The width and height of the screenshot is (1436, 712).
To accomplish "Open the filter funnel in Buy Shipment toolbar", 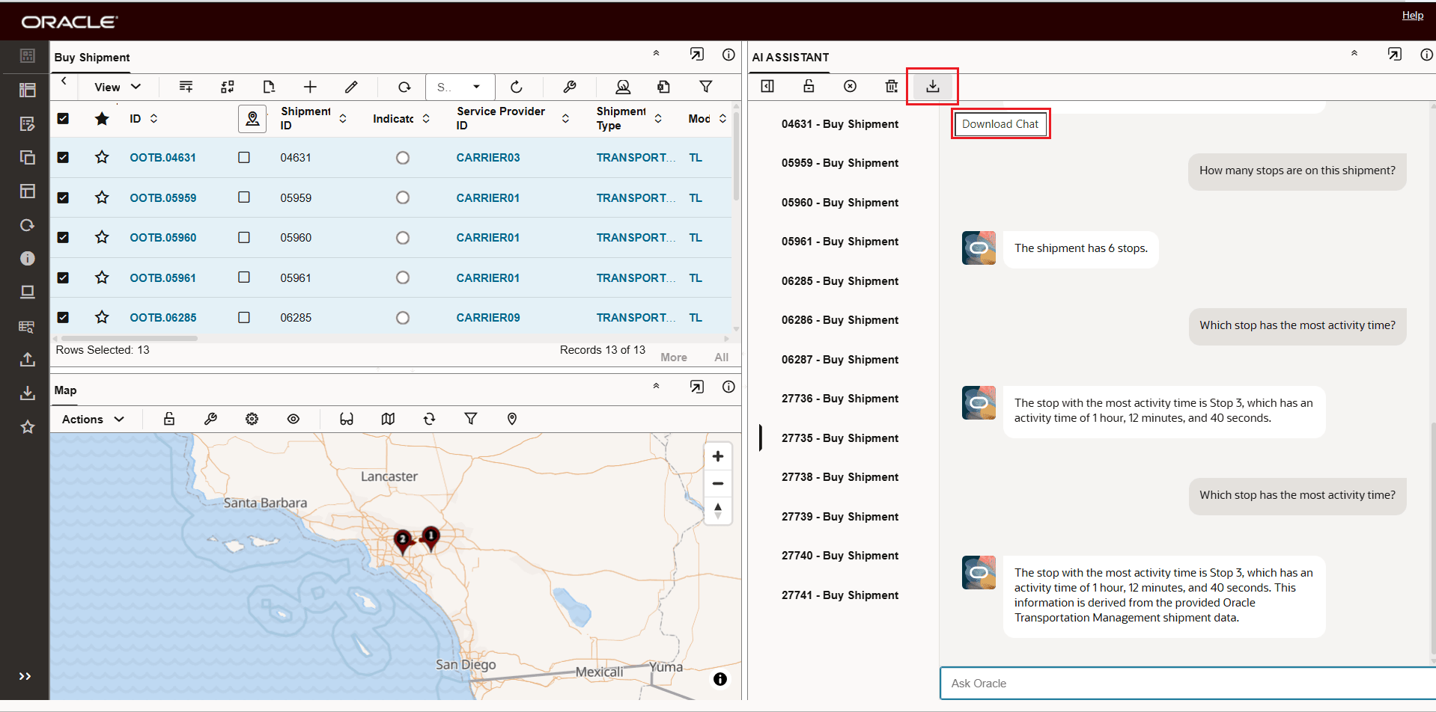I will tap(705, 87).
